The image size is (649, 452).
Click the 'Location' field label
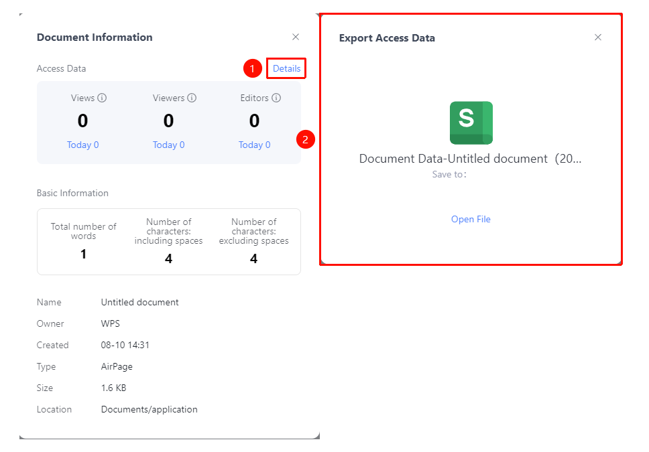tap(54, 409)
